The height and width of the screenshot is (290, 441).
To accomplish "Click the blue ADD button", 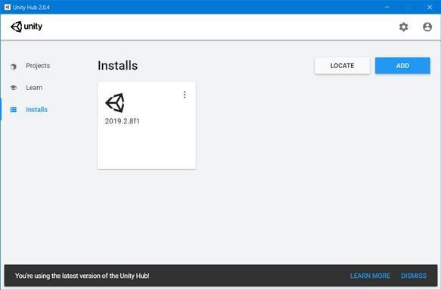I will pyautogui.click(x=402, y=66).
